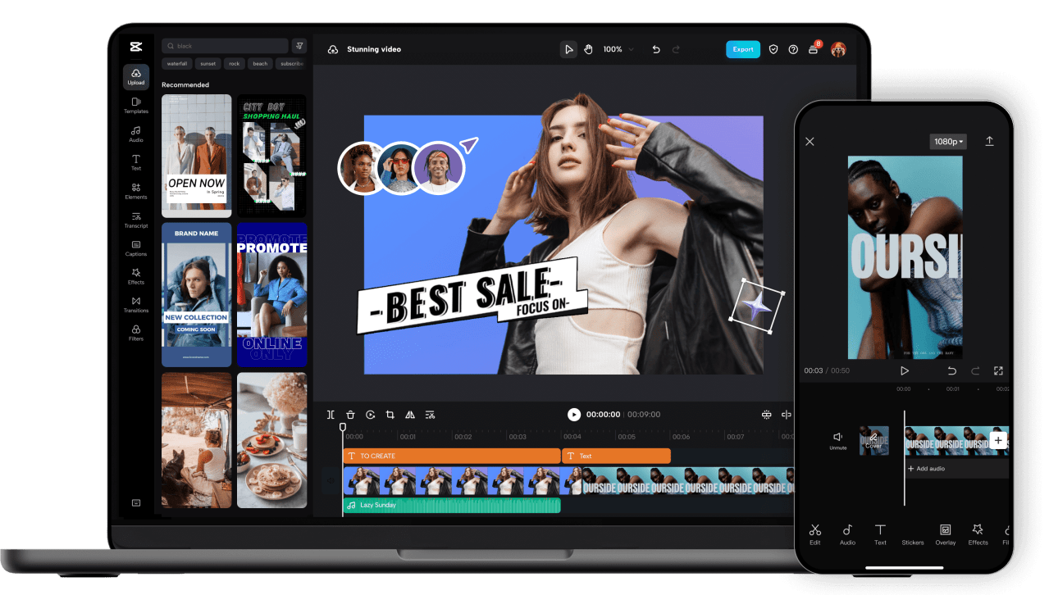1049x595 pixels.
Task: Open the Overlay tab on the phone
Action: [x=945, y=534]
